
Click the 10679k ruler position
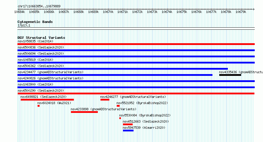pos(241,12)
